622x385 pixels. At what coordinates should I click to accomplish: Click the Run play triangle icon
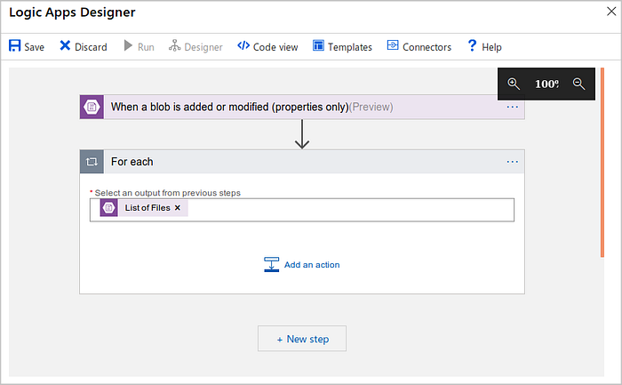pyautogui.click(x=128, y=45)
